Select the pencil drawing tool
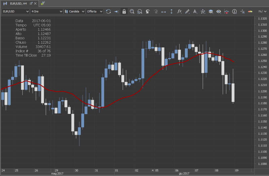This screenshot has width=269, height=176. [x=187, y=11]
